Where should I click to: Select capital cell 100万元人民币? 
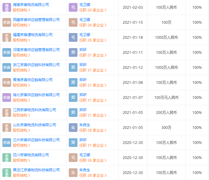(166, 98)
